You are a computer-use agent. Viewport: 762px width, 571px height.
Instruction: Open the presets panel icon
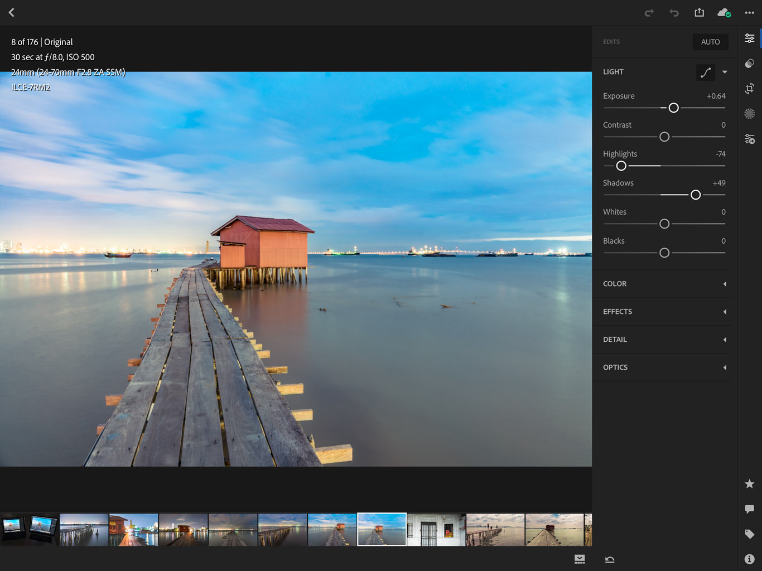(749, 63)
